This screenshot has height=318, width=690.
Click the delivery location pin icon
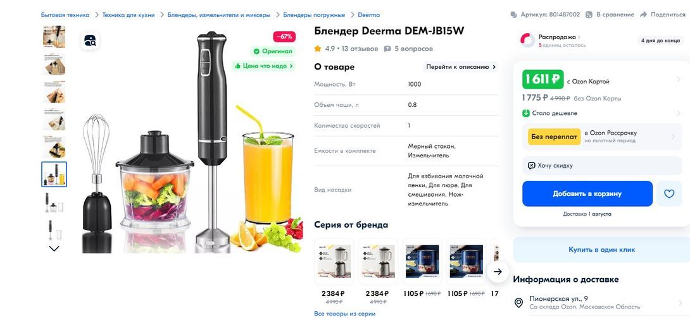click(519, 303)
